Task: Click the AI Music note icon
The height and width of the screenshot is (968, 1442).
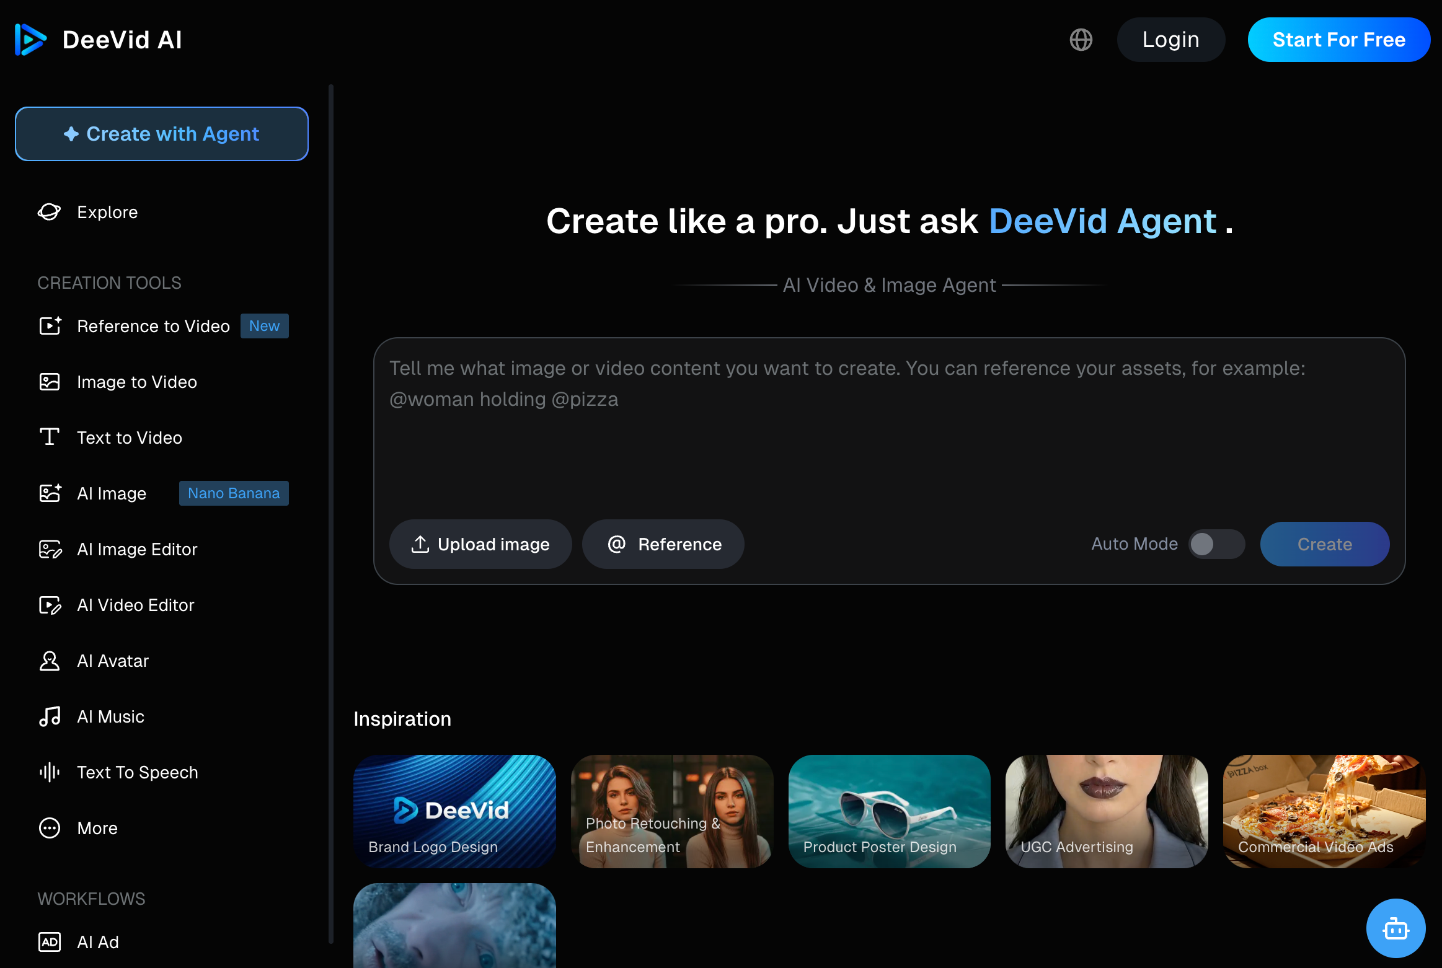Action: 50,716
